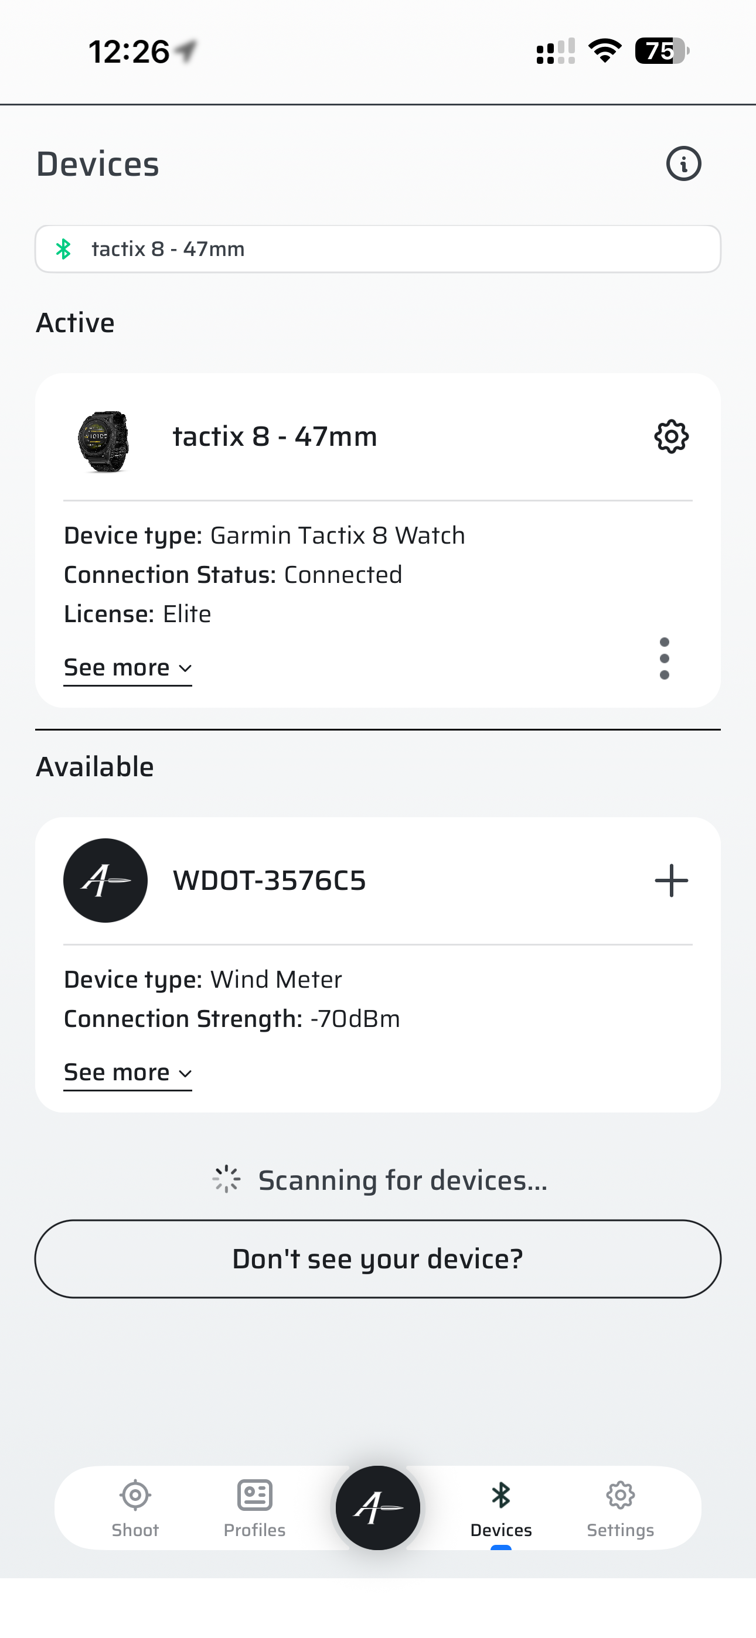Select the Devices tab

pyautogui.click(x=501, y=1507)
